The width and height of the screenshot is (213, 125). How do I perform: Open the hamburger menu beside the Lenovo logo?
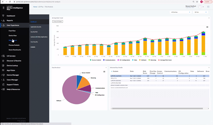[x=3, y=8]
